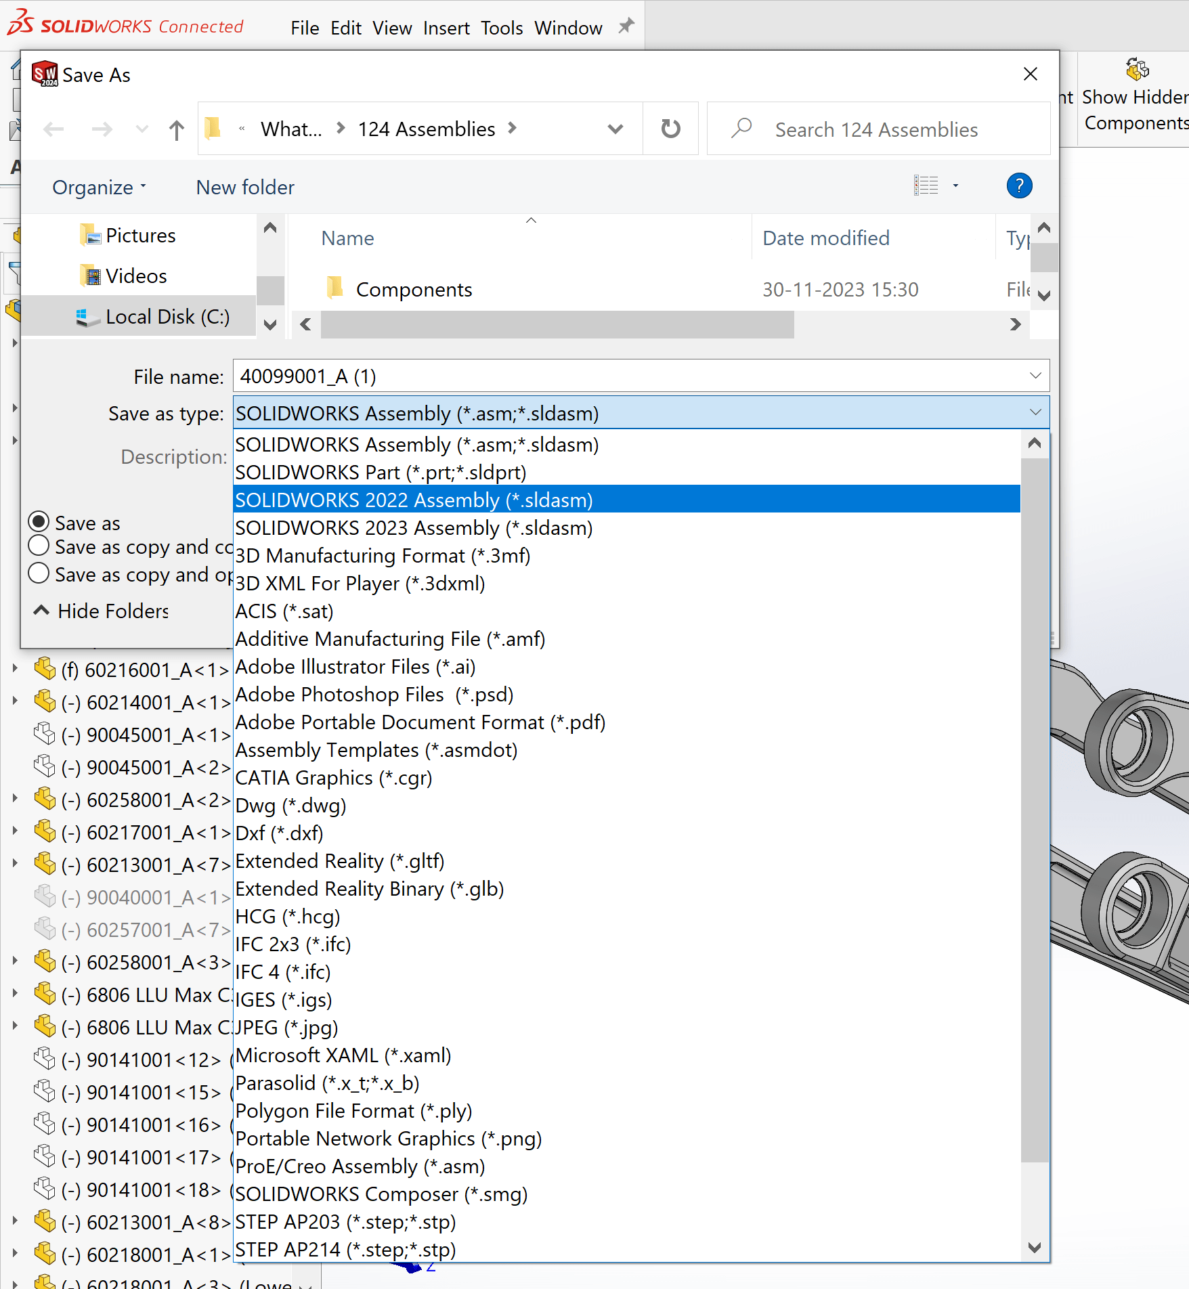Choose SOLIDWORKS 2023 Assembly (*.sldasm) type
The width and height of the screenshot is (1189, 1289).
point(627,527)
